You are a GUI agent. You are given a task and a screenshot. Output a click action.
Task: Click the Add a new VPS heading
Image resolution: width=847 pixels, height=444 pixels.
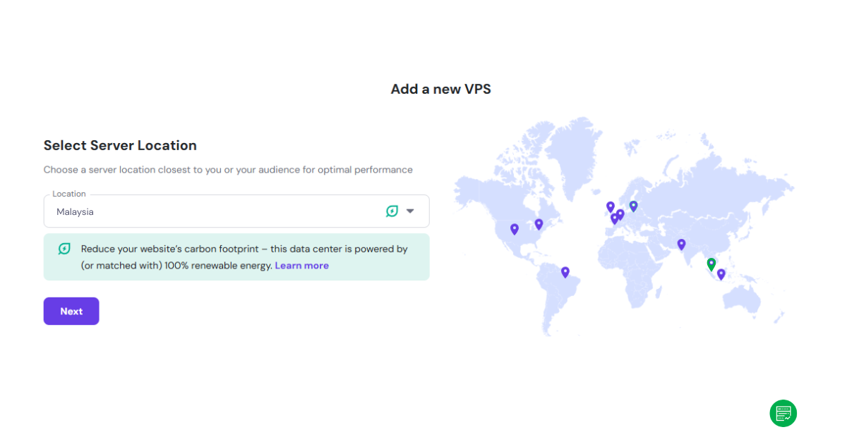[440, 89]
